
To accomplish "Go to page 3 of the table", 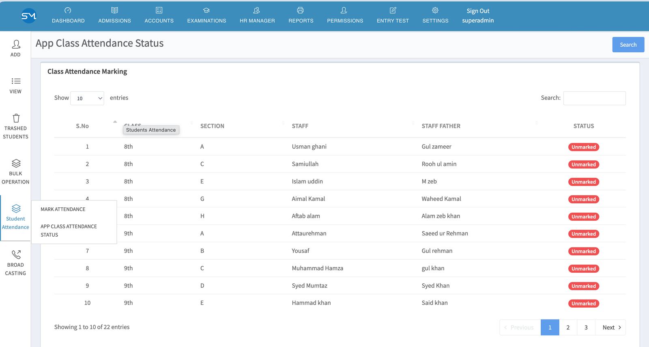I will pyautogui.click(x=586, y=328).
